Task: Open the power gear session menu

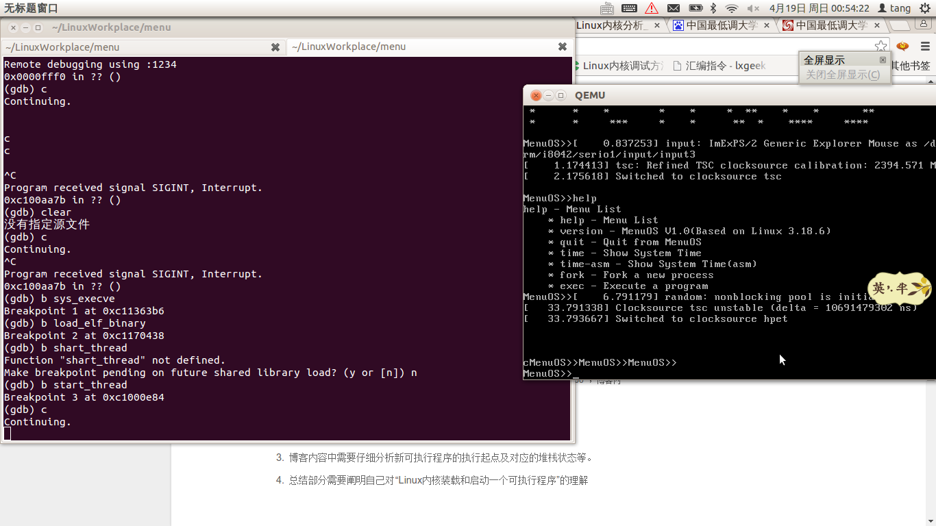Action: coord(925,8)
